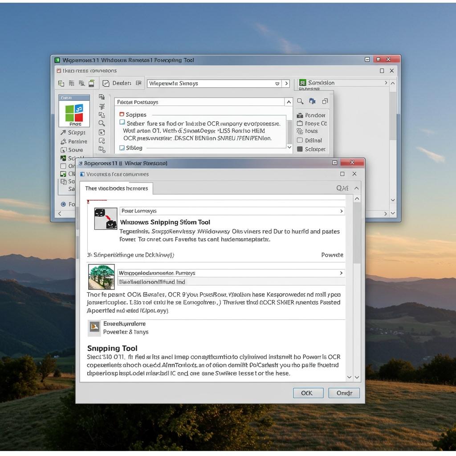This screenshot has height=456, width=456.
Task: Select the radio button at the sidebar bottom
Action: coord(63,204)
